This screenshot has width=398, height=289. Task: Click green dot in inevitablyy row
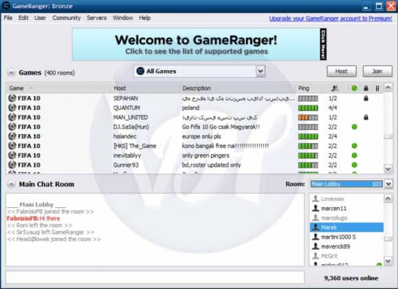[x=355, y=156]
